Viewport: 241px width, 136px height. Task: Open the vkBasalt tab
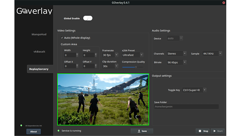coord(39,51)
